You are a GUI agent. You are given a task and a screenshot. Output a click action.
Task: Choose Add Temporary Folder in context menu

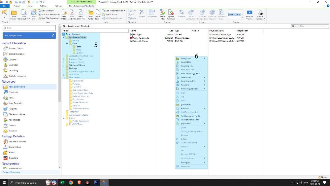pos(191,116)
